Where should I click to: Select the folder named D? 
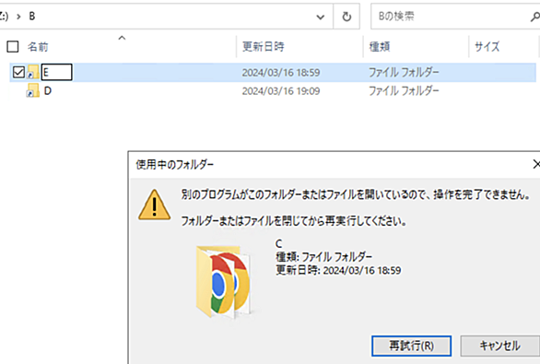(48, 91)
